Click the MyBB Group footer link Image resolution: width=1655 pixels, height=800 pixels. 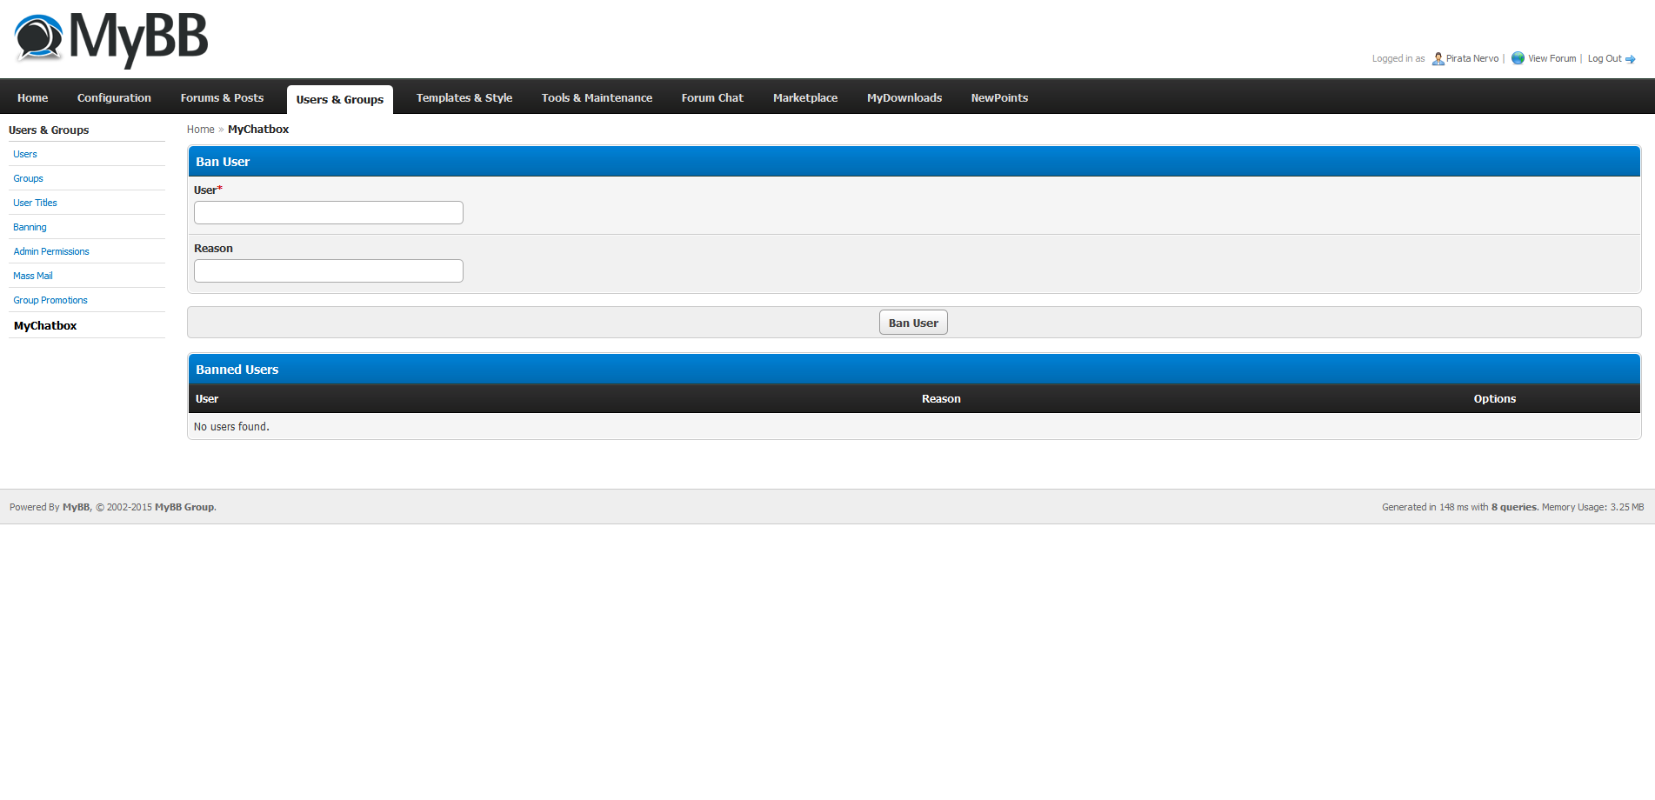184,507
